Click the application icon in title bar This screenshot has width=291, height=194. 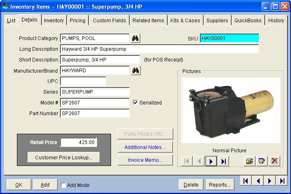[5, 6]
